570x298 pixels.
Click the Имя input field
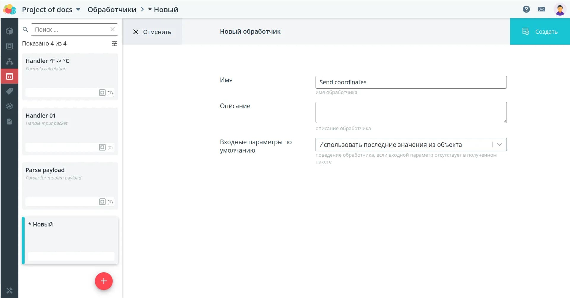click(411, 82)
